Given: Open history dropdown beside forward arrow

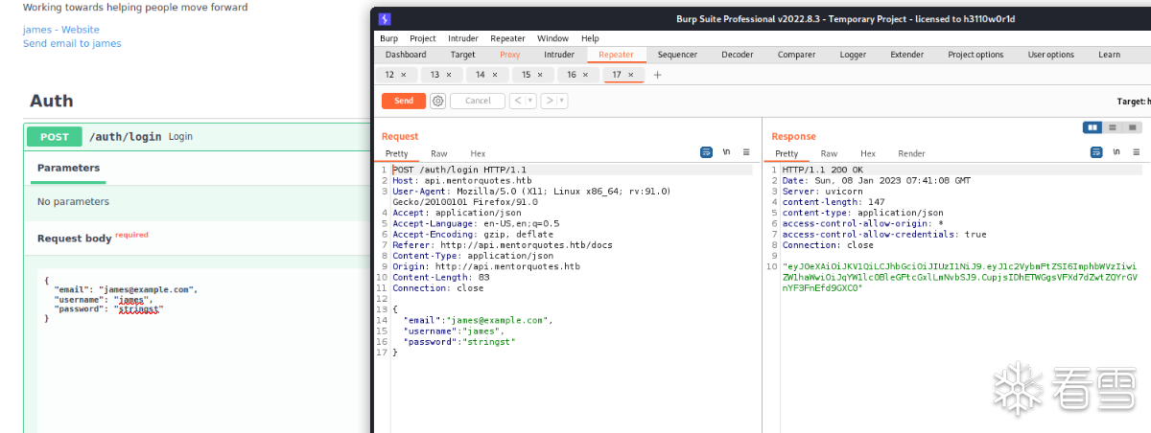Looking at the screenshot, I should coord(562,101).
